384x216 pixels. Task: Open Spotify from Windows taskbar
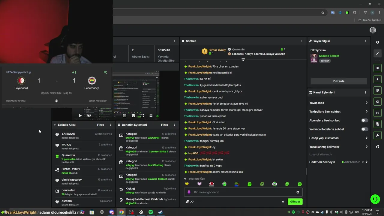151,212
